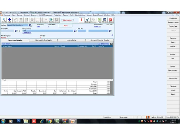Click the POS shopping cart icon
Screen dimensions: 180x135
(99, 20)
